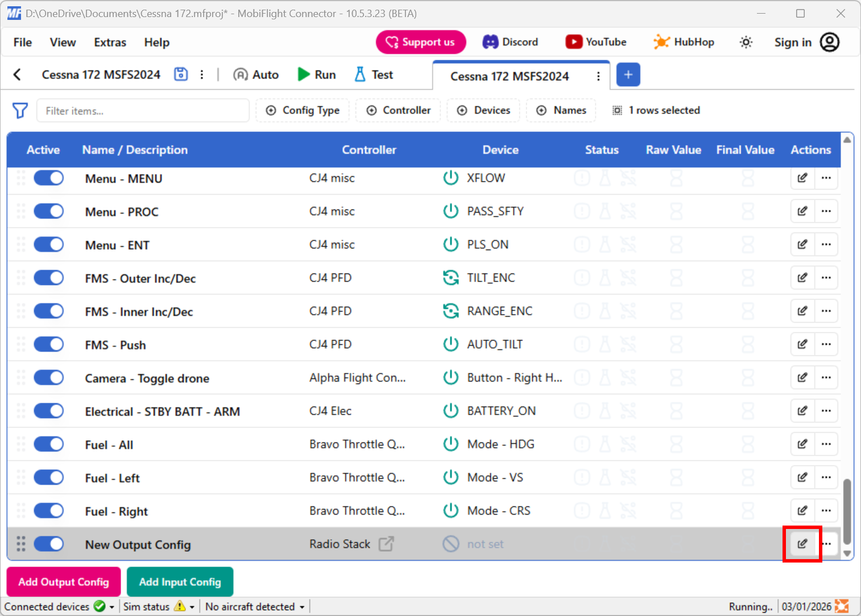Click the Add Input Config button

pyautogui.click(x=180, y=581)
